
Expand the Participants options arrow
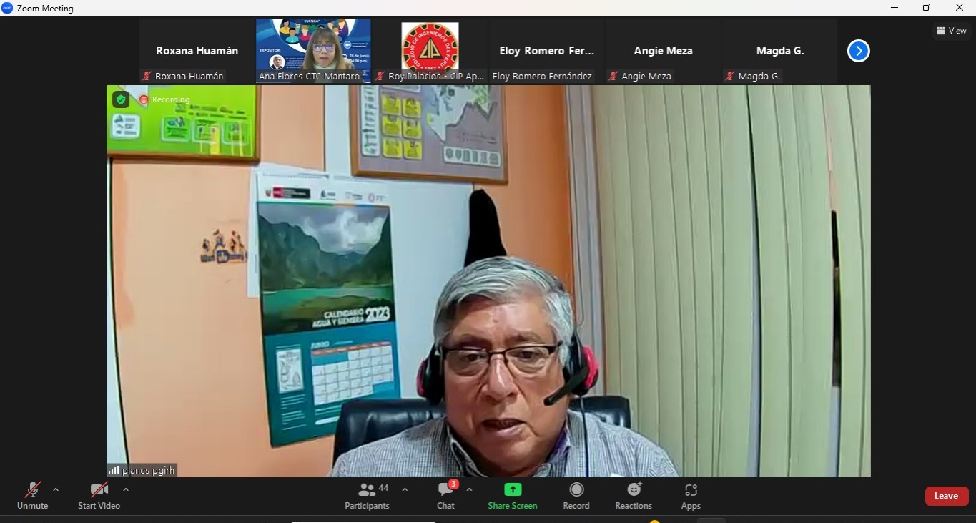(405, 490)
